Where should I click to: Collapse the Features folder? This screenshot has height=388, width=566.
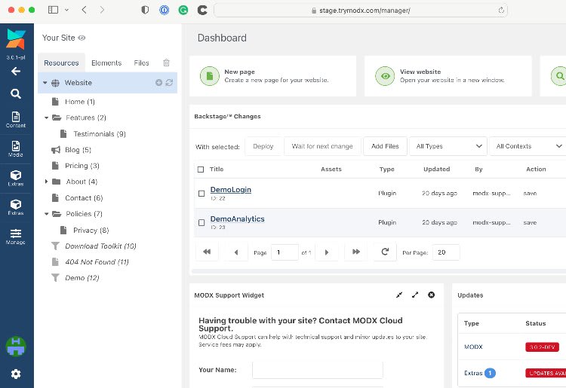[46, 118]
